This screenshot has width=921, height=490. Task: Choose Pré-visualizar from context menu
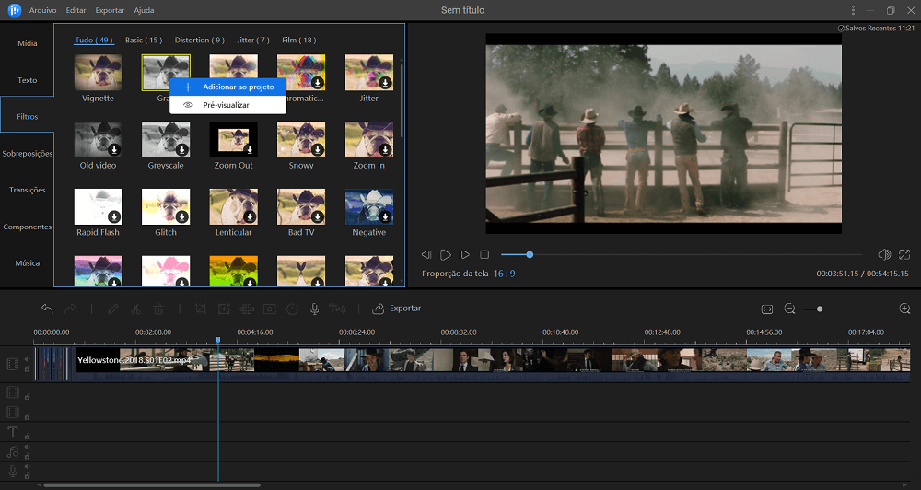(227, 105)
